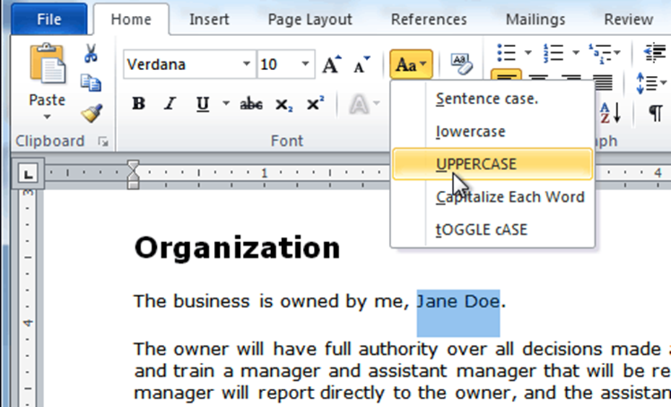Click the Multilevel List icon
Viewport: 671px width, 407px height.
tap(600, 53)
